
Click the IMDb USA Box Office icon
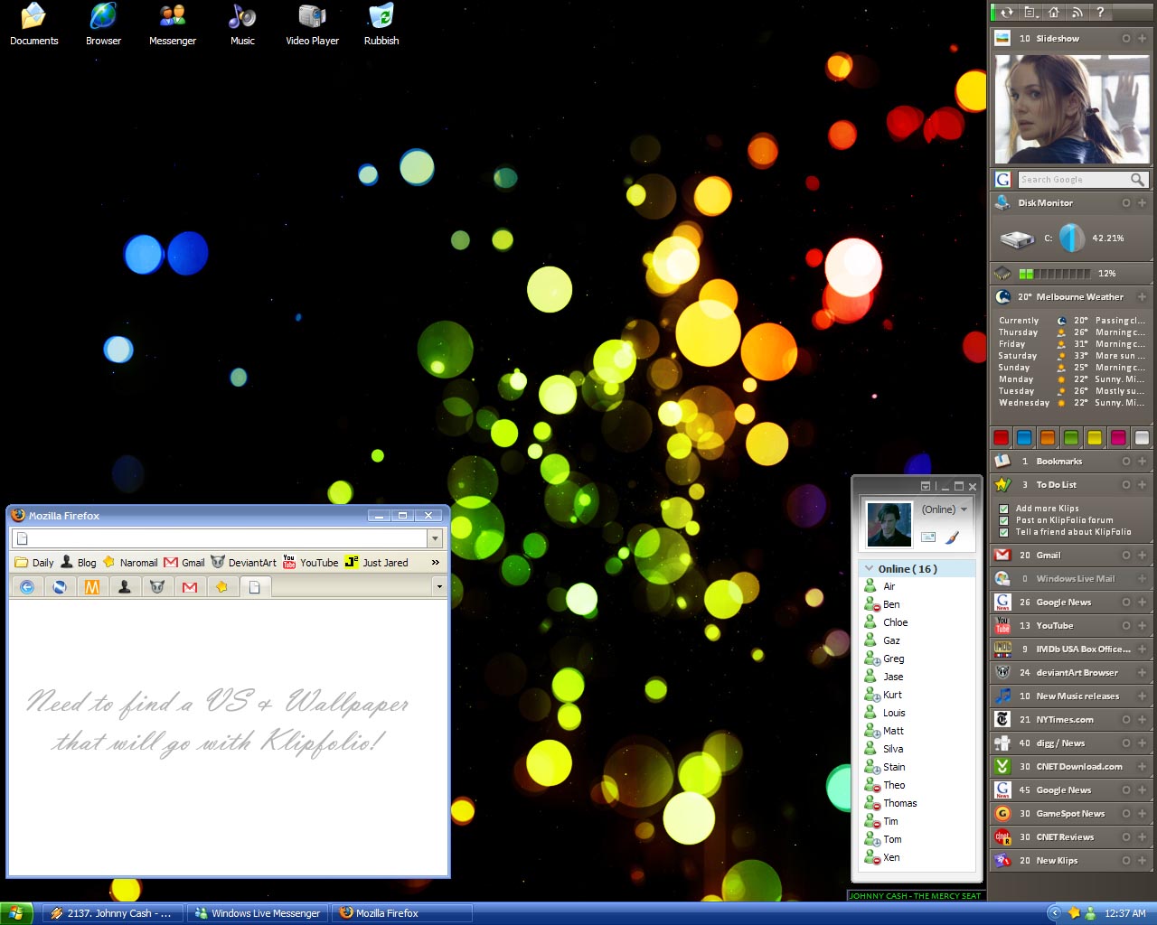pyautogui.click(x=1002, y=649)
